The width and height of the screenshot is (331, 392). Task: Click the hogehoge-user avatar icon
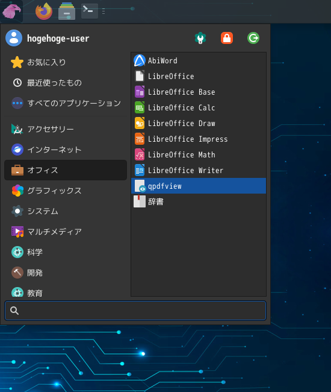point(14,38)
